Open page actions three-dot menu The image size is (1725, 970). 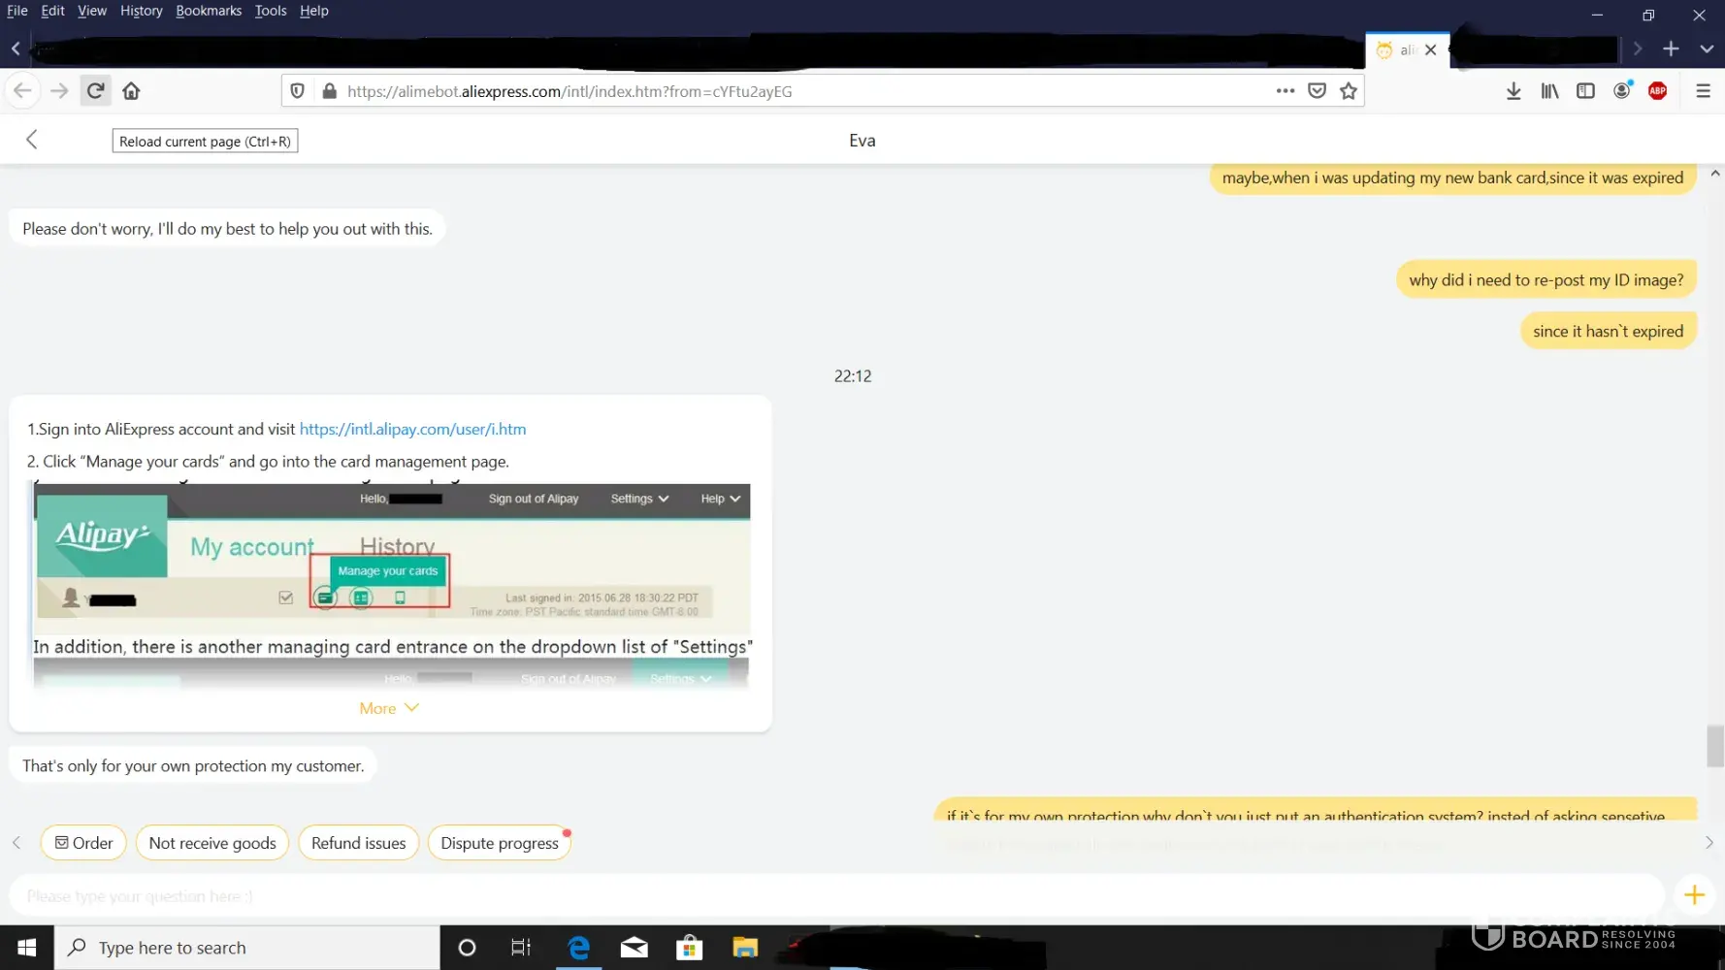coord(1286,91)
